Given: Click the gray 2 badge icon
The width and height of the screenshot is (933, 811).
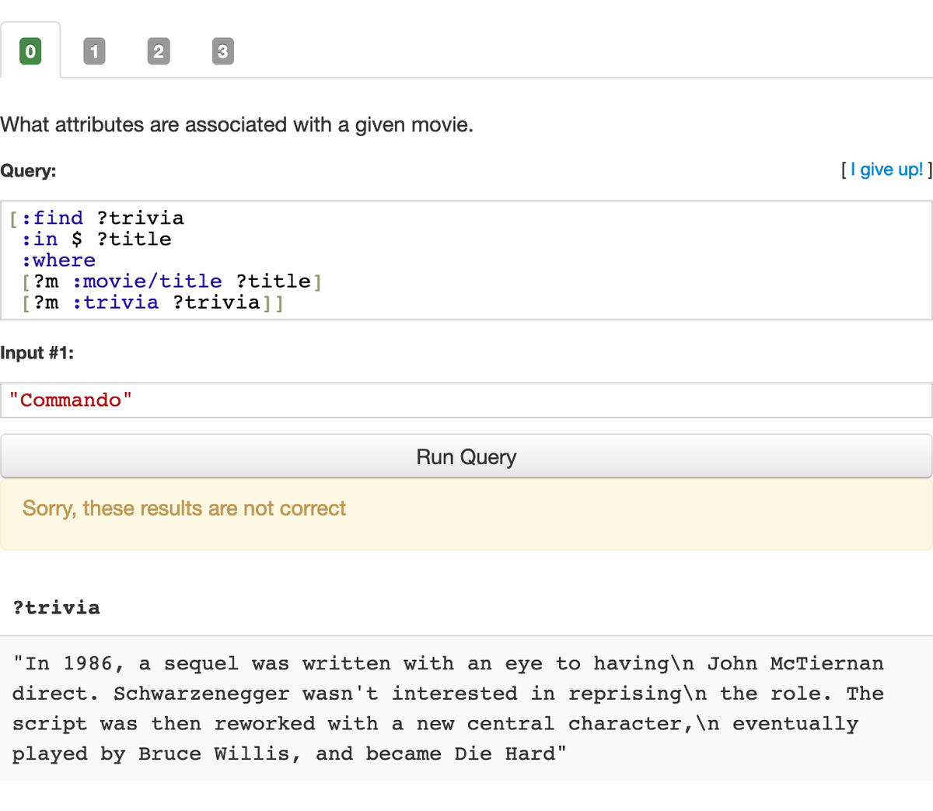Looking at the screenshot, I should [x=159, y=51].
